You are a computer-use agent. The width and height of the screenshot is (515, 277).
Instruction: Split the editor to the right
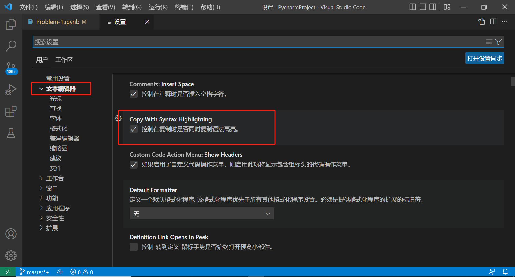(x=493, y=22)
